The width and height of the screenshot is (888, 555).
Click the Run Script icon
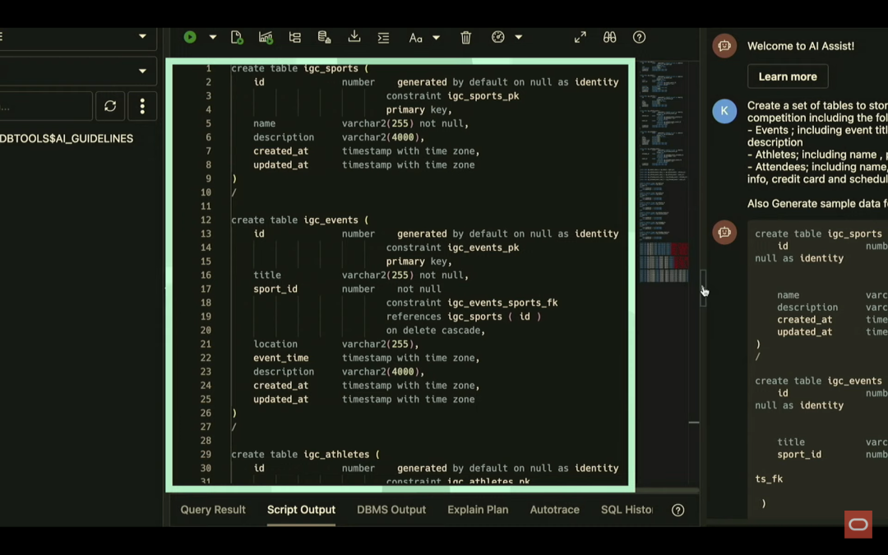[x=237, y=37]
